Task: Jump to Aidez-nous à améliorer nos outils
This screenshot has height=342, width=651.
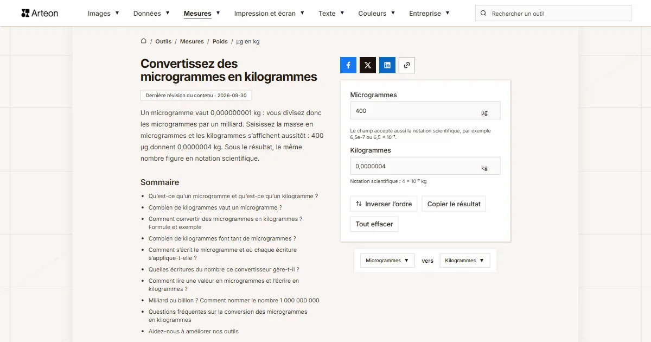Action: [194, 331]
